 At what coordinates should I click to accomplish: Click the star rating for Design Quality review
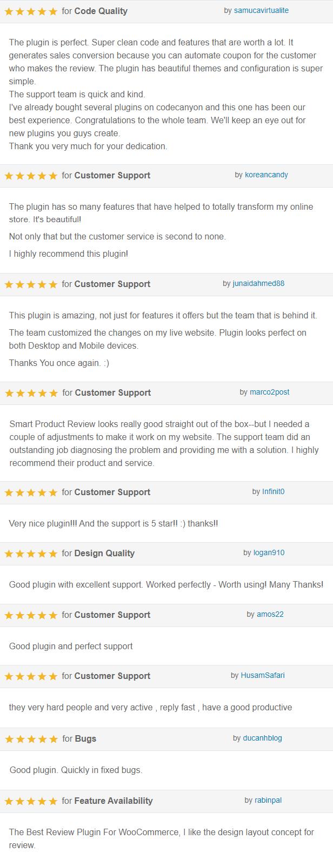(x=31, y=554)
